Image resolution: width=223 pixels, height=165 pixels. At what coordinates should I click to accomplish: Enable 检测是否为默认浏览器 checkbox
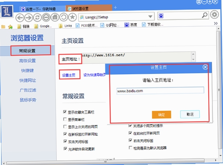[x=130, y=148]
